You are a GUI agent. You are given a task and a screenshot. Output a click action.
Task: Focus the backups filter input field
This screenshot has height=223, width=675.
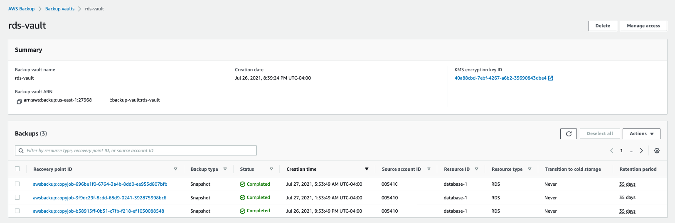tap(136, 150)
